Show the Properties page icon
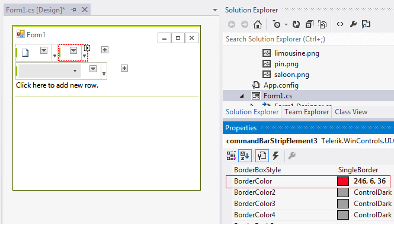The image size is (394, 225). coord(262,156)
